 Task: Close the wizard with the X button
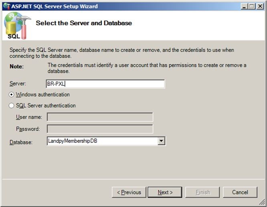click(x=260, y=6)
